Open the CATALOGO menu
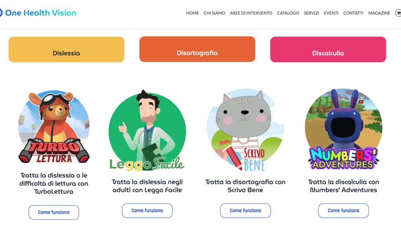 point(288,13)
